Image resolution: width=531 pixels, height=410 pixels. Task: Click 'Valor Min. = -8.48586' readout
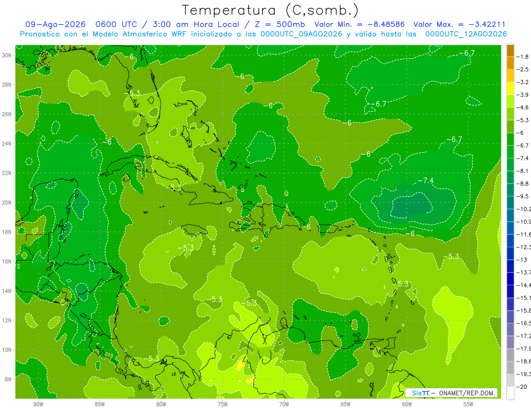(x=361, y=24)
